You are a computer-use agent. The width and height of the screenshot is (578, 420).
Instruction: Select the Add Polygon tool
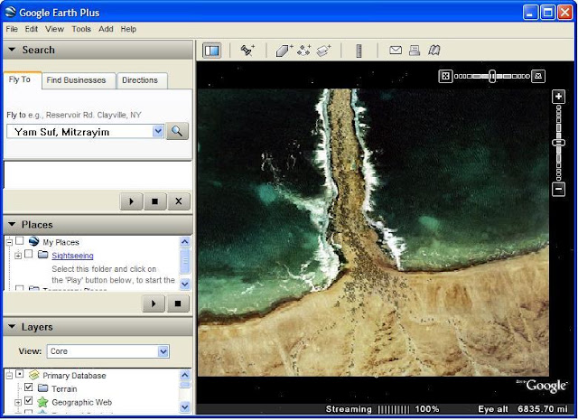pos(284,51)
